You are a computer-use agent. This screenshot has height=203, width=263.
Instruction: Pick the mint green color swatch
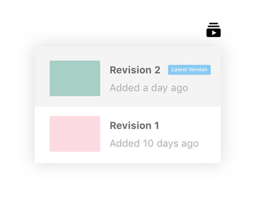coord(75,78)
